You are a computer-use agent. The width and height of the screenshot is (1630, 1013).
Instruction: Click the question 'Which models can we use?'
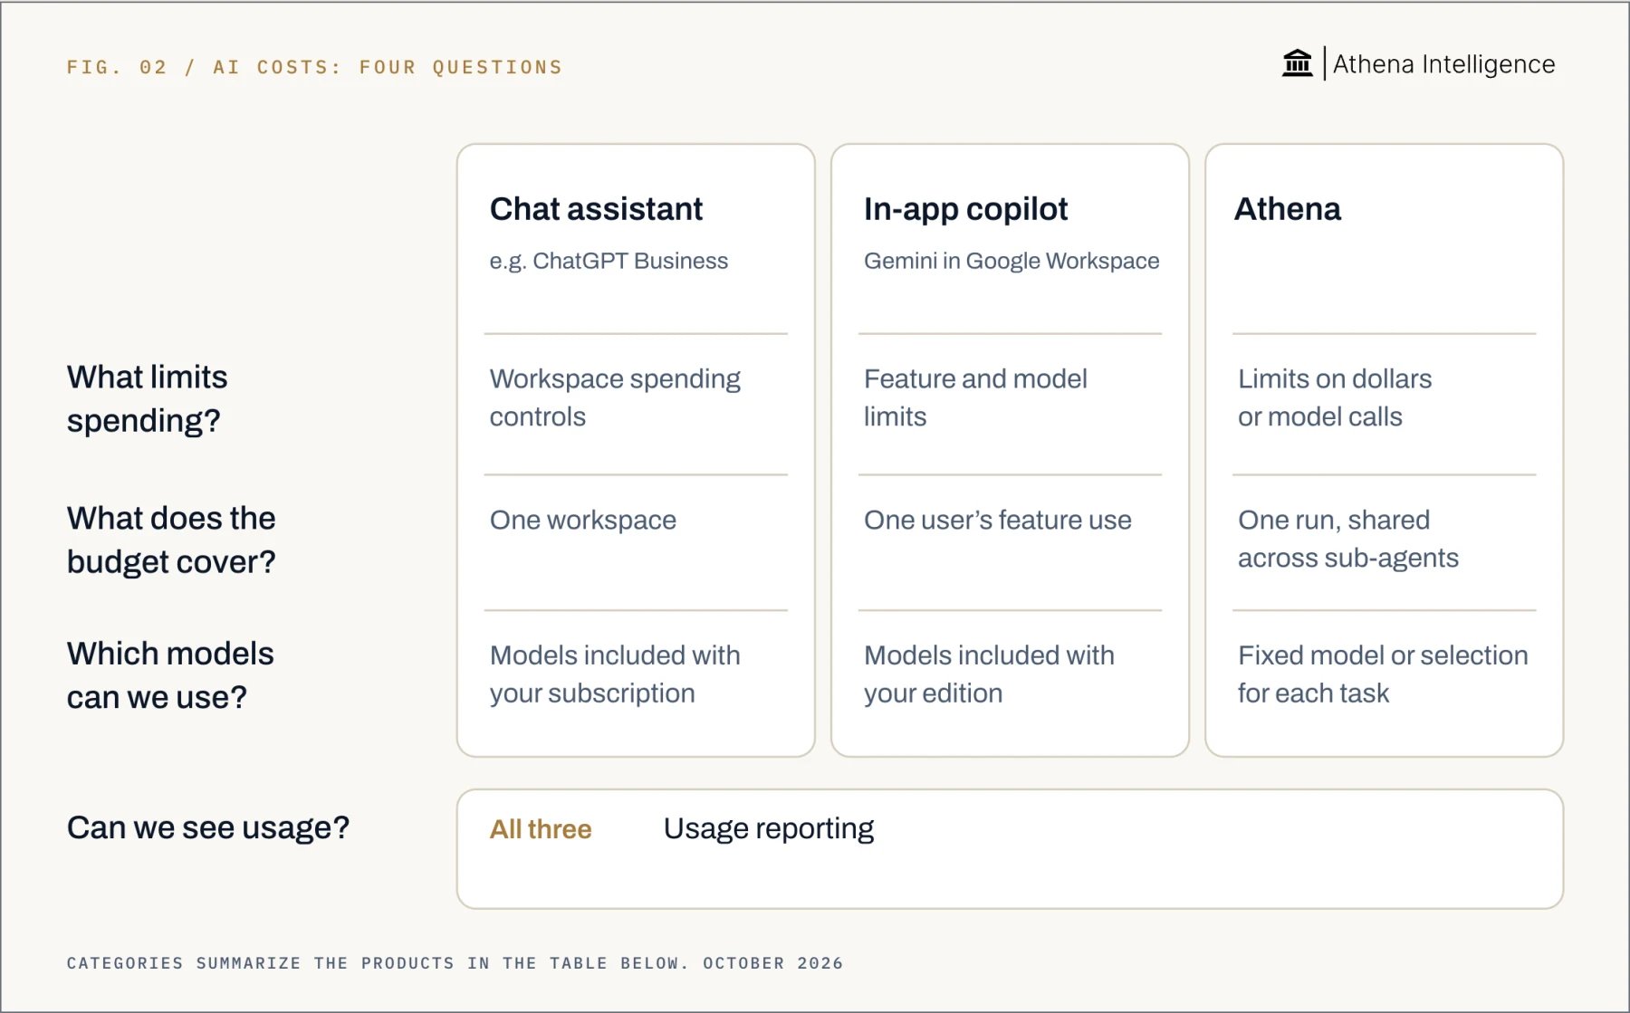170,675
